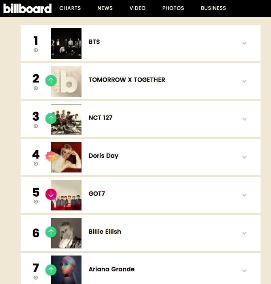Click the green up arrow beside TOMORROW X TOGETHER

[x=51, y=80]
